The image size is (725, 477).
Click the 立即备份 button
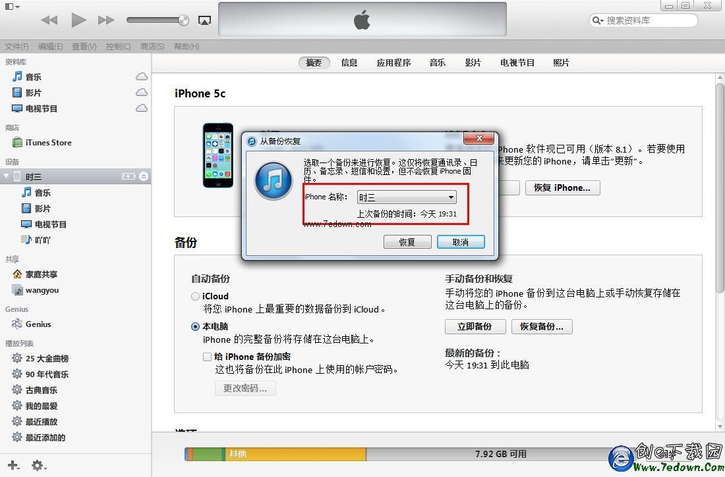click(475, 326)
